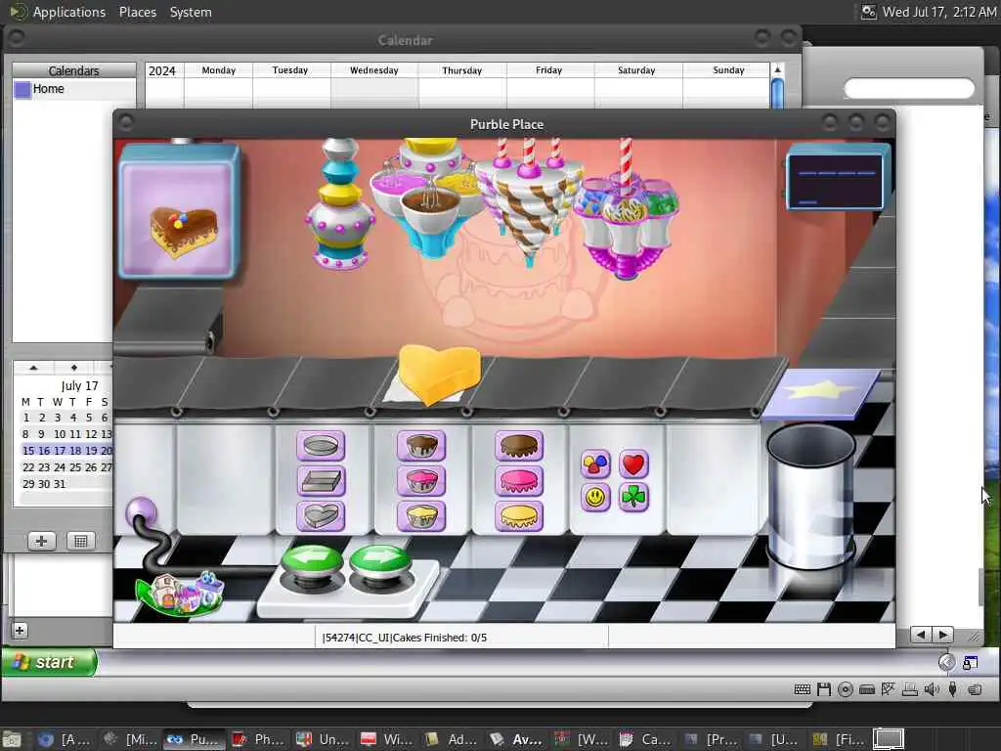1001x751 pixels.
Task: Click the Calendars panel header
Action: (x=73, y=70)
